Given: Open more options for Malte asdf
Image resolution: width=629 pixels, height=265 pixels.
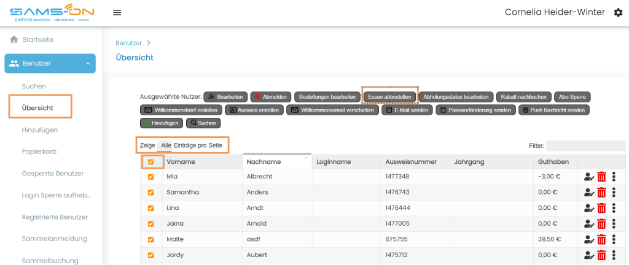Looking at the screenshot, I should (x=614, y=239).
